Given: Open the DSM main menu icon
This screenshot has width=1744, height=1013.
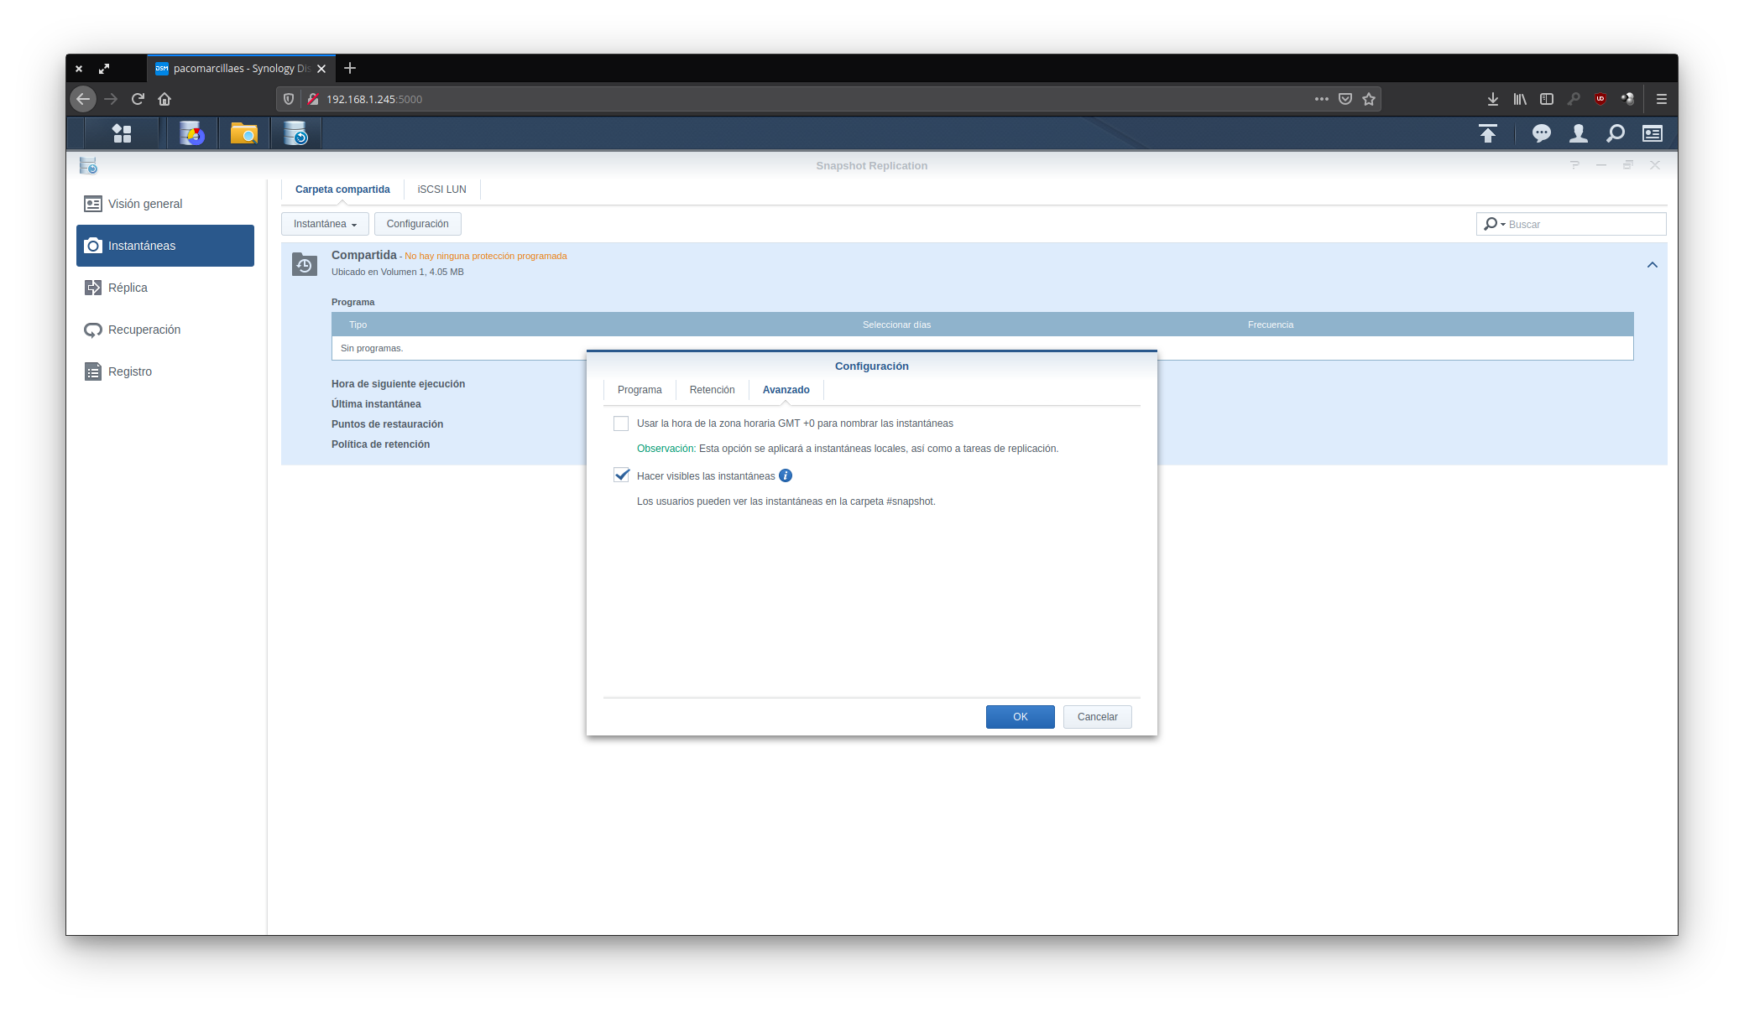Looking at the screenshot, I should pyautogui.click(x=122, y=133).
